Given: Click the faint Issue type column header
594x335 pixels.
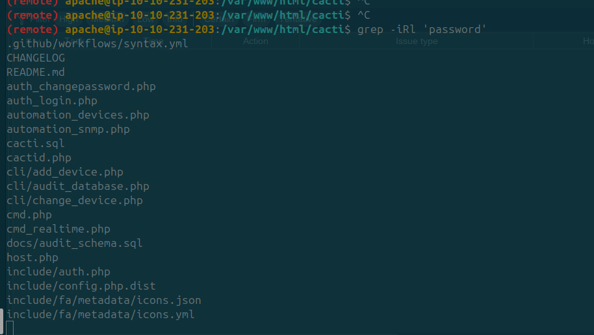Looking at the screenshot, I should (417, 41).
